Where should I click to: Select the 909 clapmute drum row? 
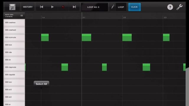click(x=14, y=67)
